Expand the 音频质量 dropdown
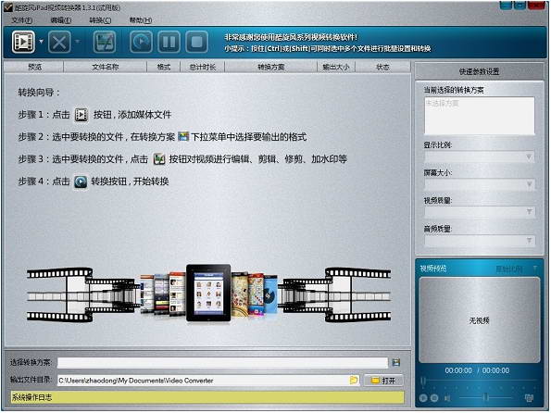Screen dimensions: 551x413 (529, 241)
